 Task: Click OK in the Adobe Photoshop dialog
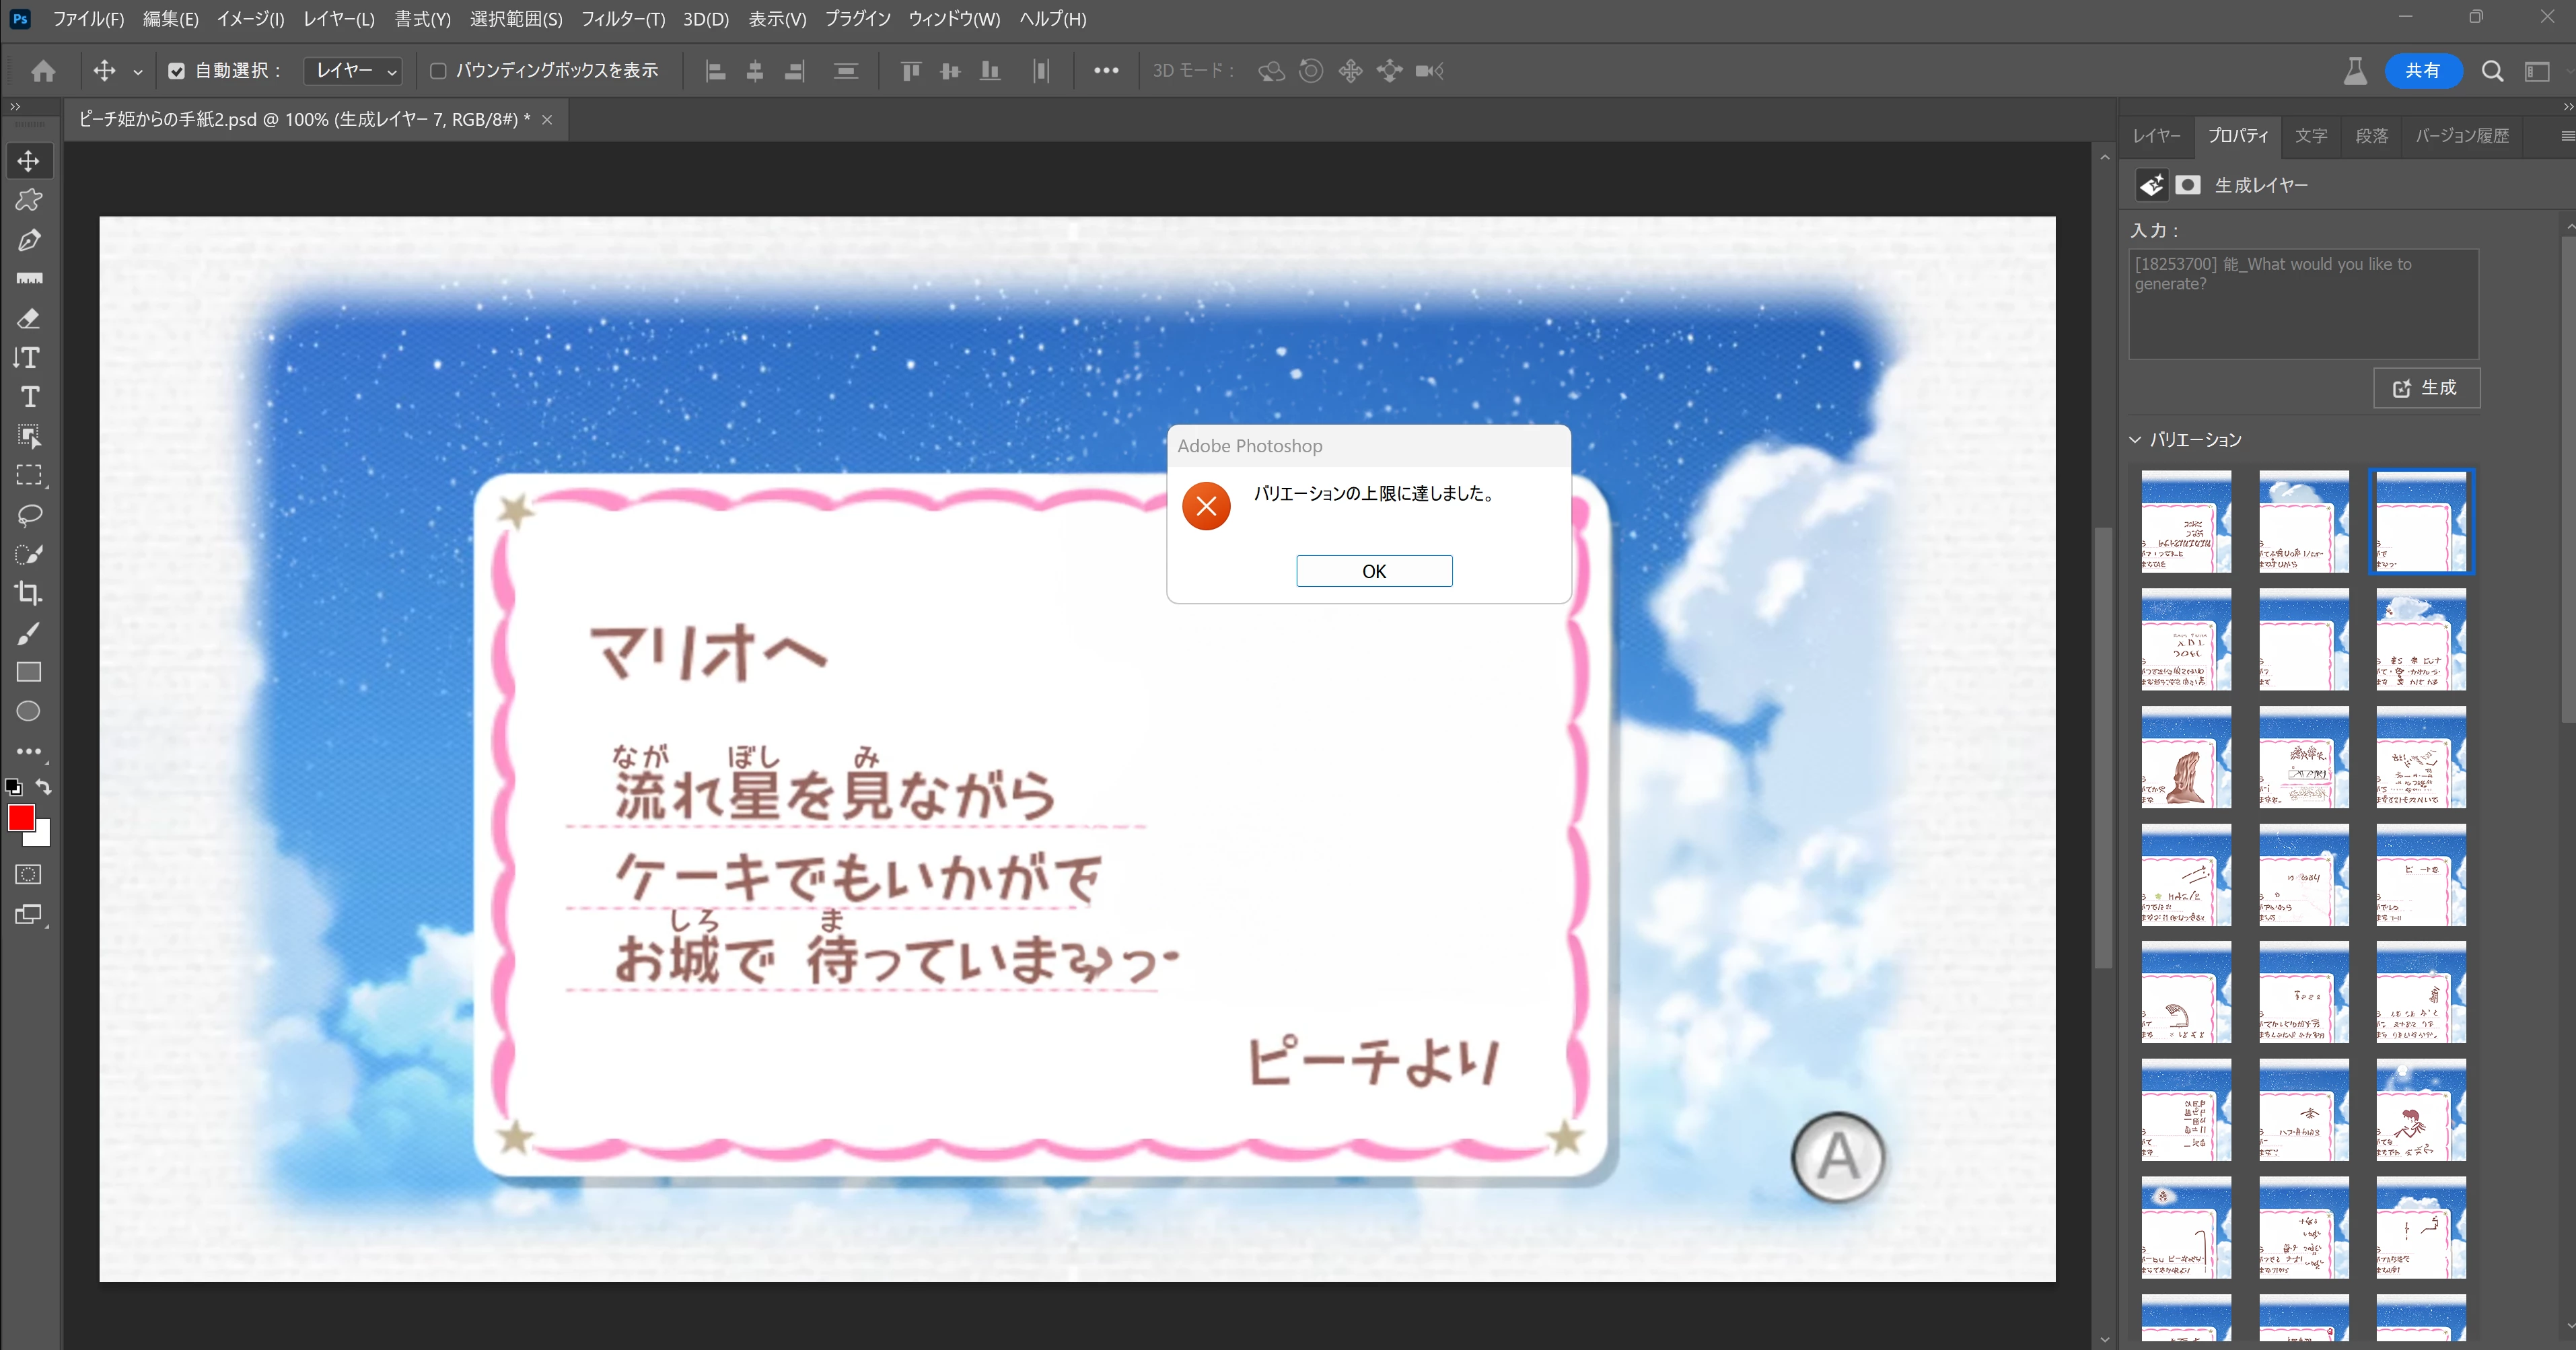pyautogui.click(x=1374, y=571)
